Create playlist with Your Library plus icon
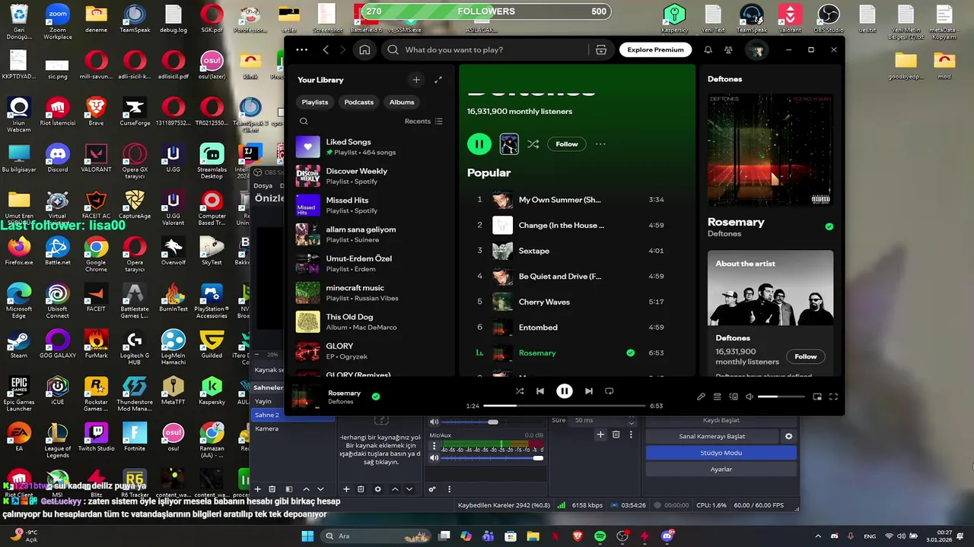 coord(415,80)
